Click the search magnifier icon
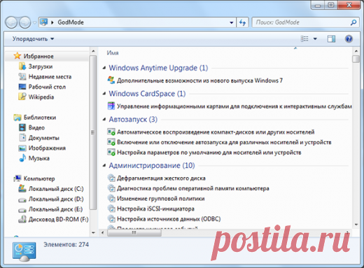Viewport: 364px width, 268px height. pyautogui.click(x=353, y=22)
